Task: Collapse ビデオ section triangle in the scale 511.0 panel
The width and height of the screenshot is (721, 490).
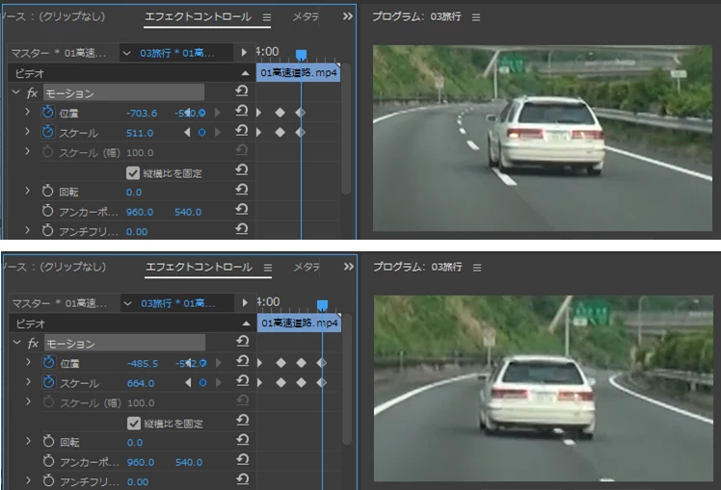Action: 245,73
